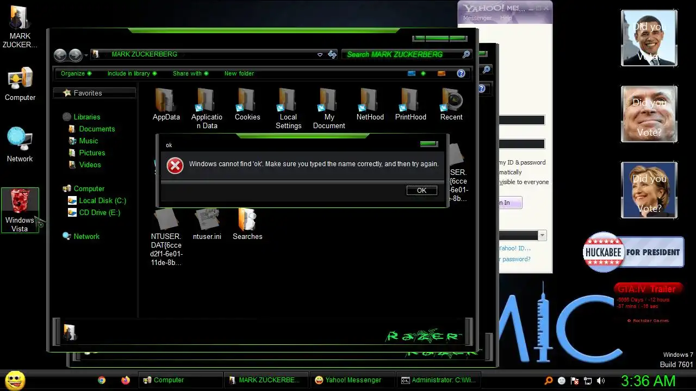Click New folder in the toolbar
The height and width of the screenshot is (391, 696).
239,73
